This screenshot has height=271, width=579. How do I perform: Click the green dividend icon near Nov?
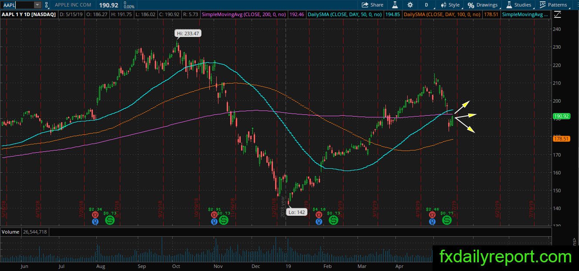[x=223, y=220]
